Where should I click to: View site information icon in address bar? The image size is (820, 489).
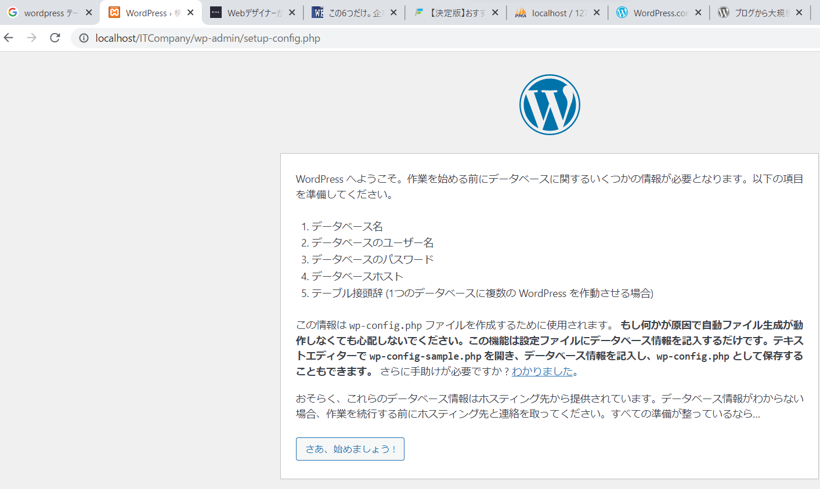(84, 38)
